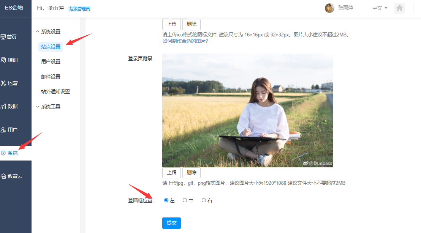Open 教育云 cloud icon in sidebar
This screenshot has width=421, height=233.
(x=3, y=176)
